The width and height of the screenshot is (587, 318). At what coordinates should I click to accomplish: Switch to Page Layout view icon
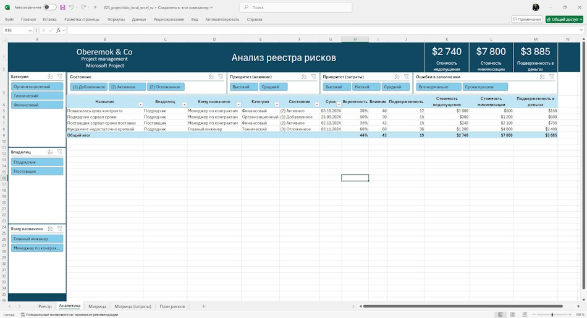pyautogui.click(x=512, y=315)
